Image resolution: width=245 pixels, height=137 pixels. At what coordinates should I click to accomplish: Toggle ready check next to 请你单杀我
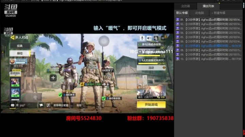tap(103, 98)
